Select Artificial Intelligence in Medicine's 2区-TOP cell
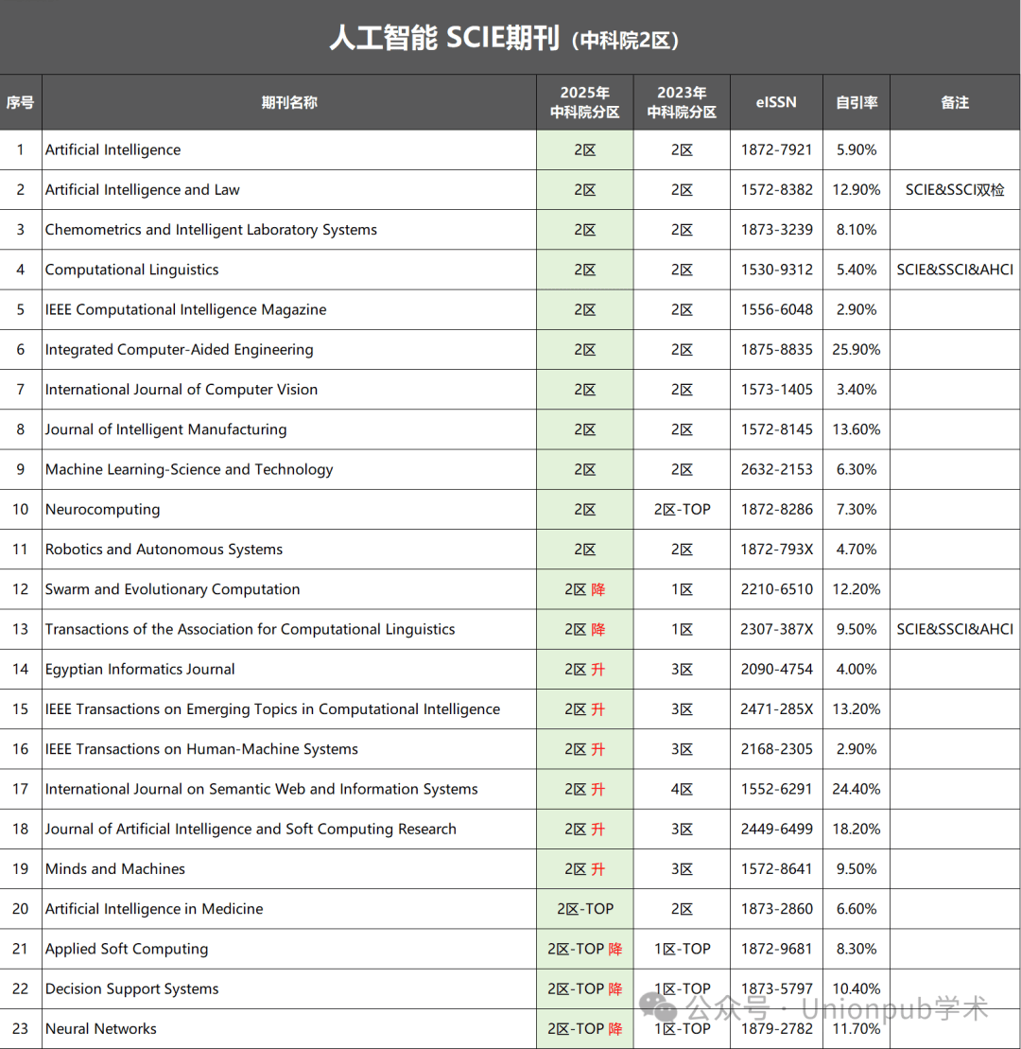The image size is (1021, 1049). click(x=584, y=909)
